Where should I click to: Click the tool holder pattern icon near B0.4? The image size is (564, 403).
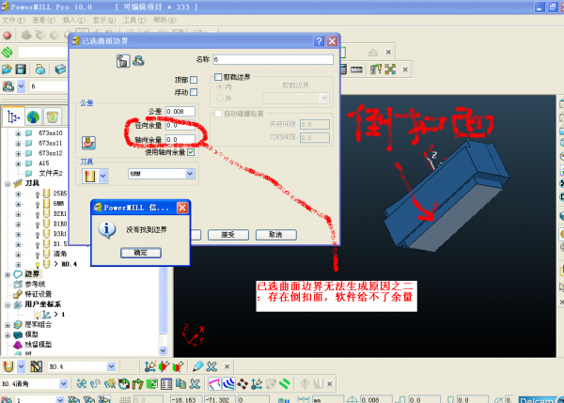[37, 366]
